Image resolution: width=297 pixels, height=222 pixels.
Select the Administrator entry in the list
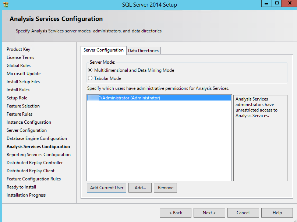tap(159, 98)
